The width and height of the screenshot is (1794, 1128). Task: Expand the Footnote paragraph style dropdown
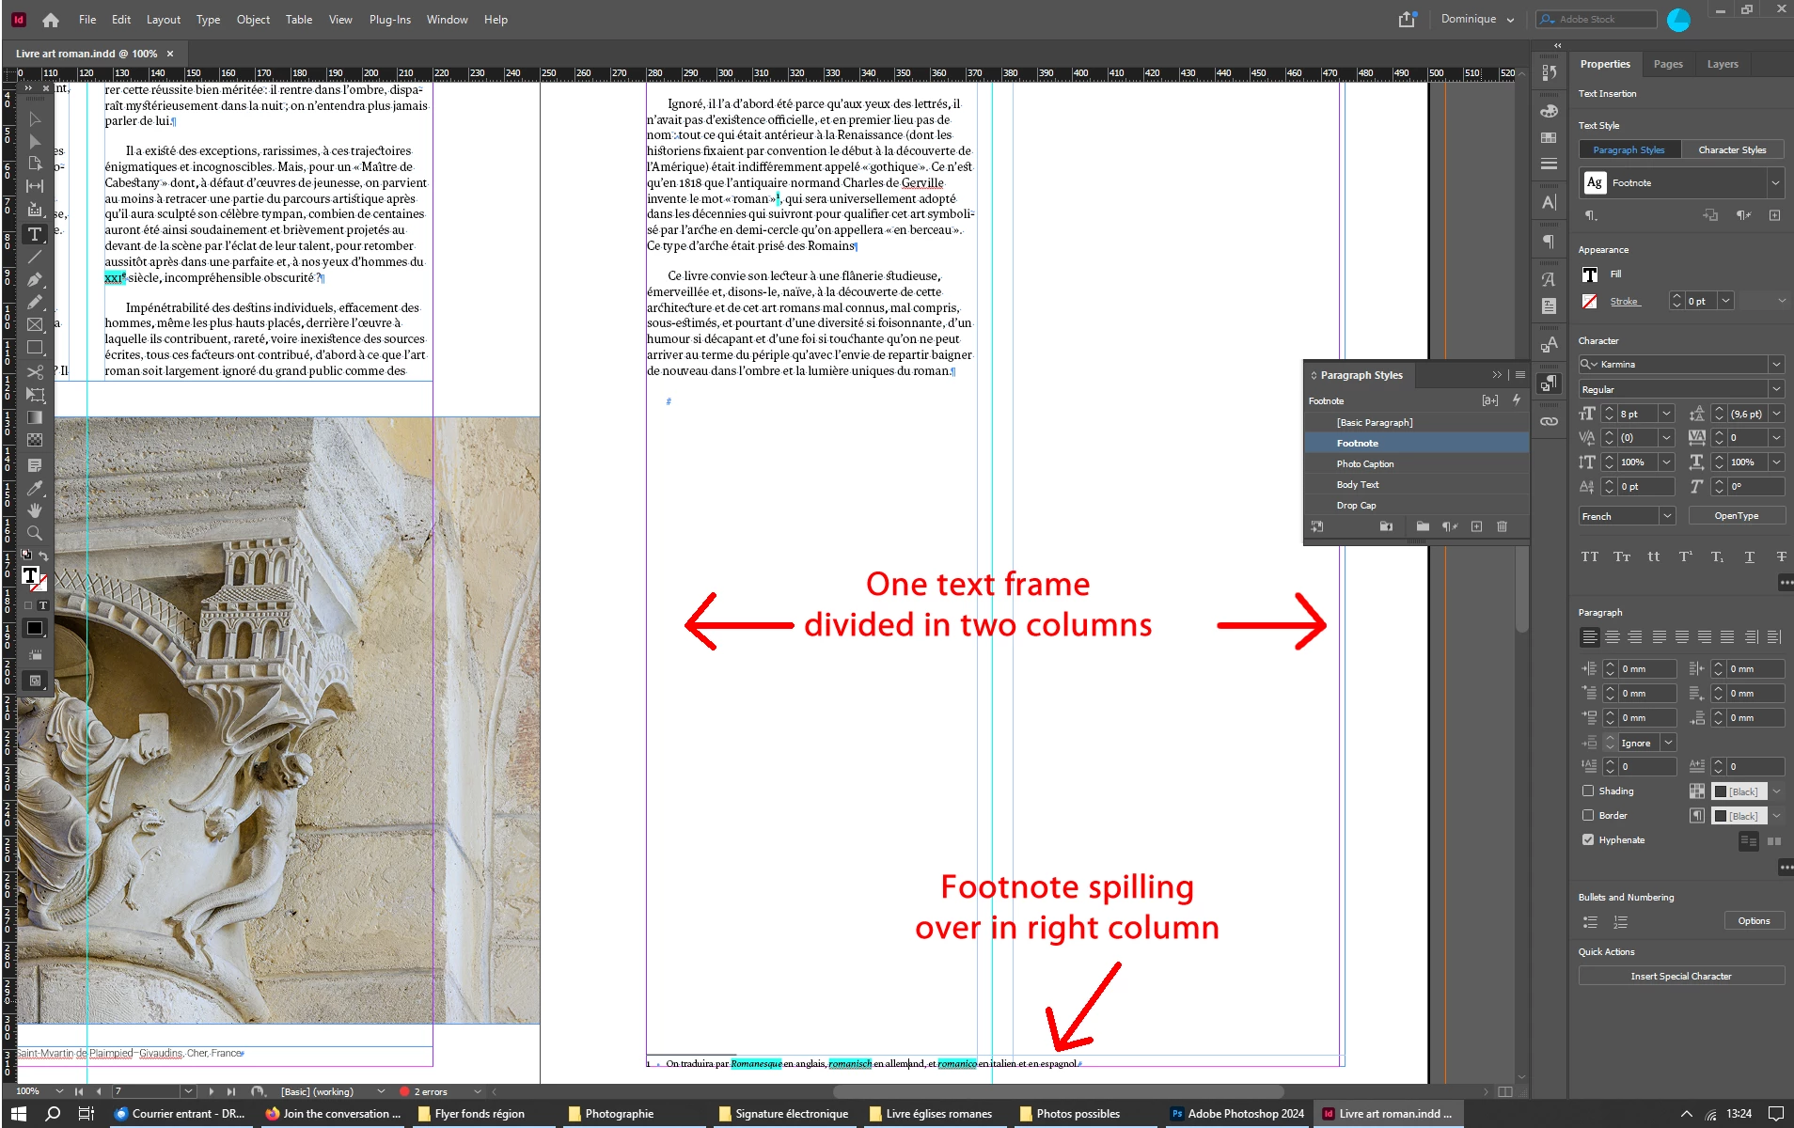(1775, 182)
